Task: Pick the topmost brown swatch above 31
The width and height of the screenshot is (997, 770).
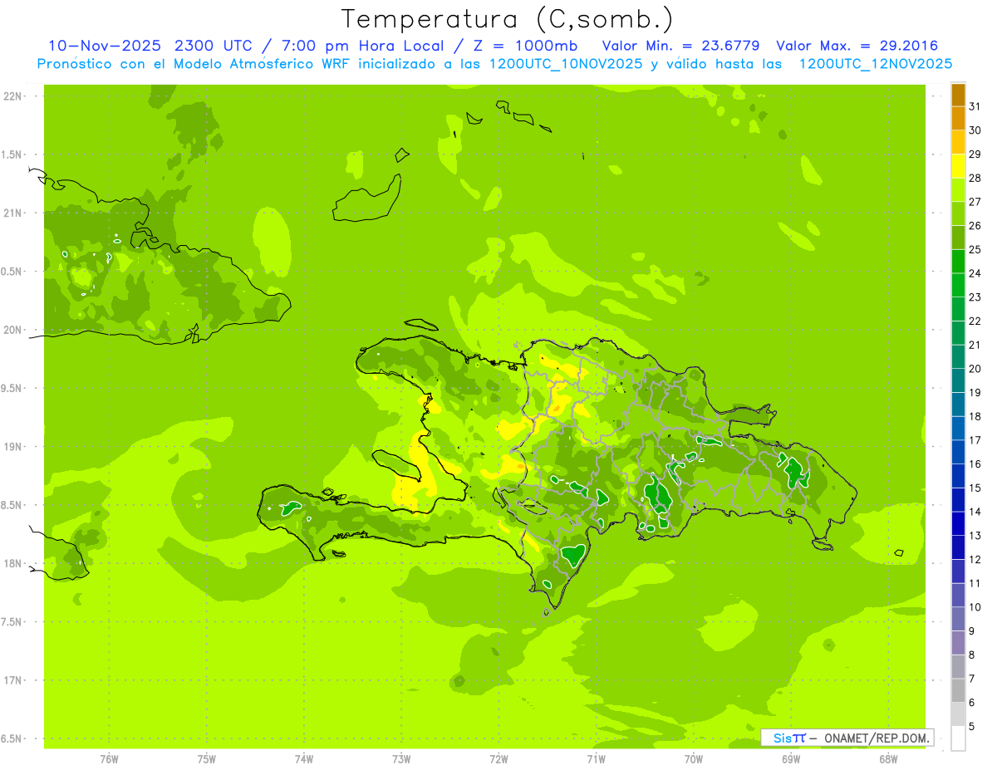Action: pos(958,95)
